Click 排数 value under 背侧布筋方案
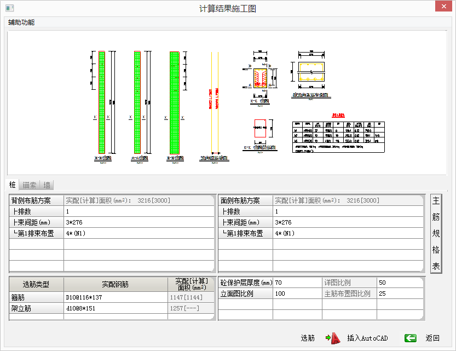456x351 pixels. click(x=137, y=211)
